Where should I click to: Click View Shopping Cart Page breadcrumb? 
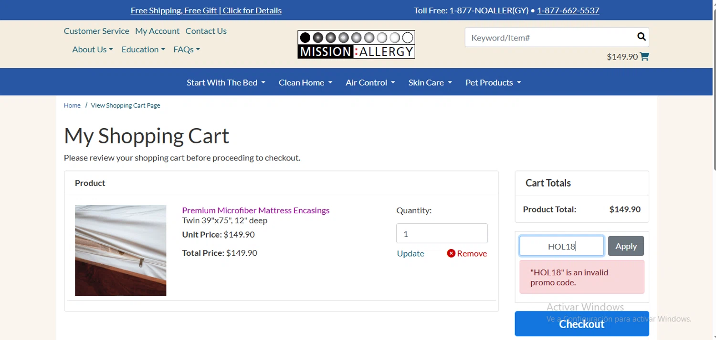click(126, 105)
